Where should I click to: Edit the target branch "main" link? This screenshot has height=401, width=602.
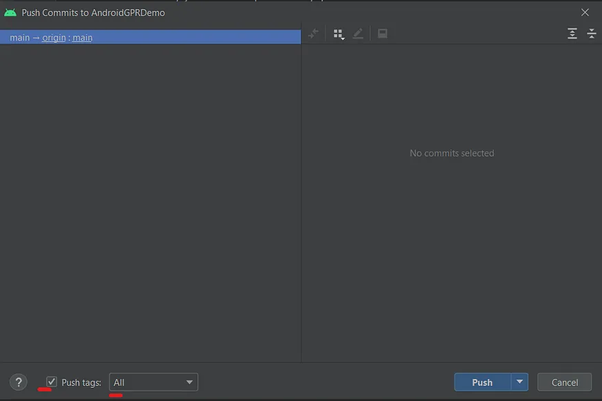pyautogui.click(x=83, y=37)
